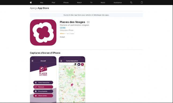The width and height of the screenshot is (173, 103).
Task: Click hamburger menu in Carte Interactive screenshot
Action: point(61,61)
